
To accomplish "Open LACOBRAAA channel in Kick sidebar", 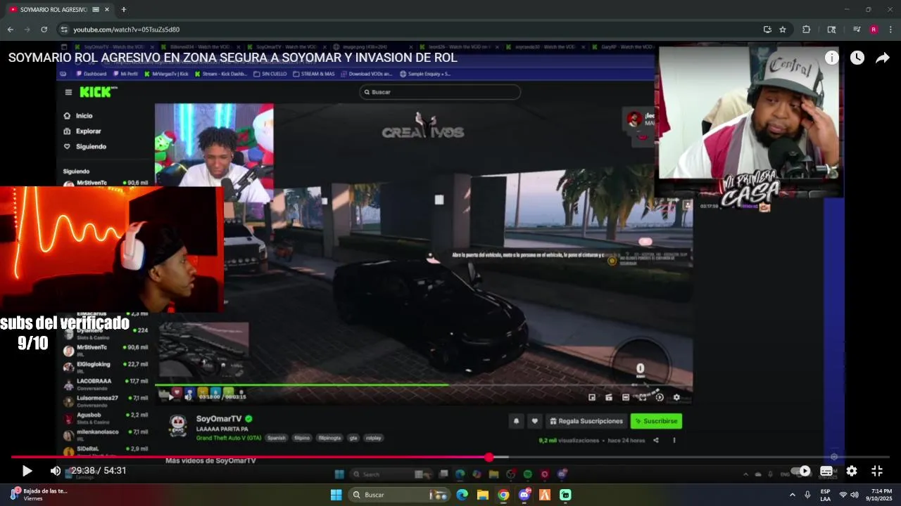I will point(106,384).
